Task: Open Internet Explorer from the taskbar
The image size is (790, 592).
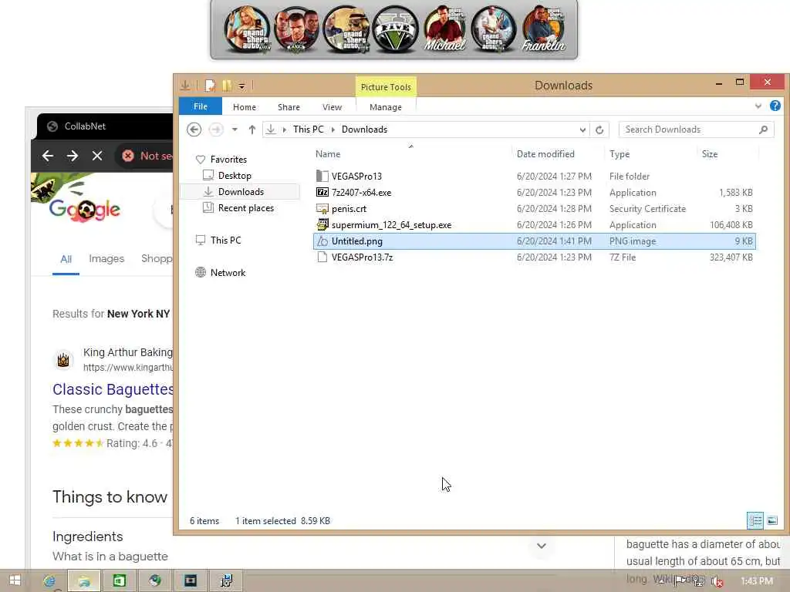Action: [49, 581]
